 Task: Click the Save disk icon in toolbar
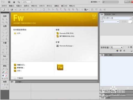(8, 9)
